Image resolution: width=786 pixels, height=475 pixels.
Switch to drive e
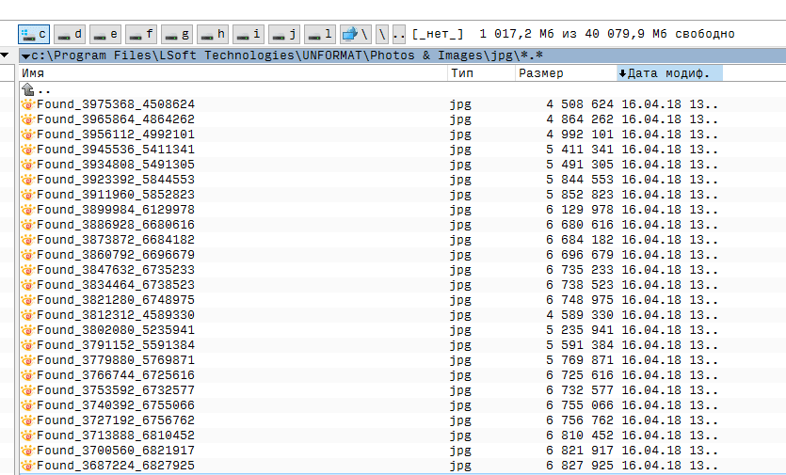click(x=105, y=34)
